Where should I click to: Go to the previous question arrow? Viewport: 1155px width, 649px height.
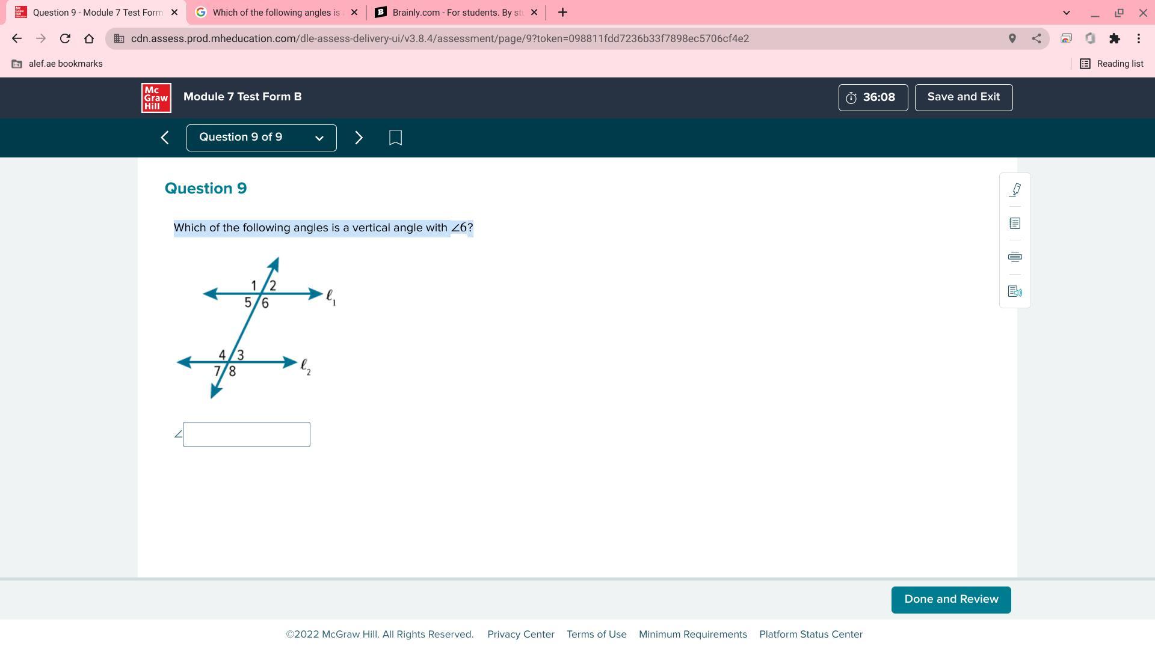click(165, 138)
